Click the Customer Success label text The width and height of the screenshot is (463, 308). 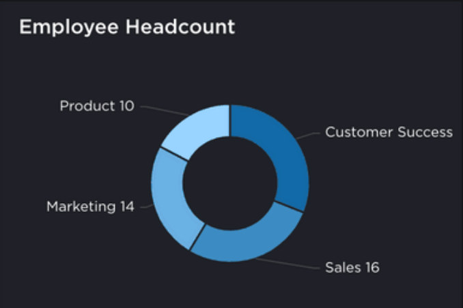pos(388,132)
